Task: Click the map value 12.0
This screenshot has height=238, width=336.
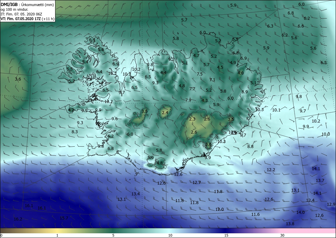Action: click(219, 209)
